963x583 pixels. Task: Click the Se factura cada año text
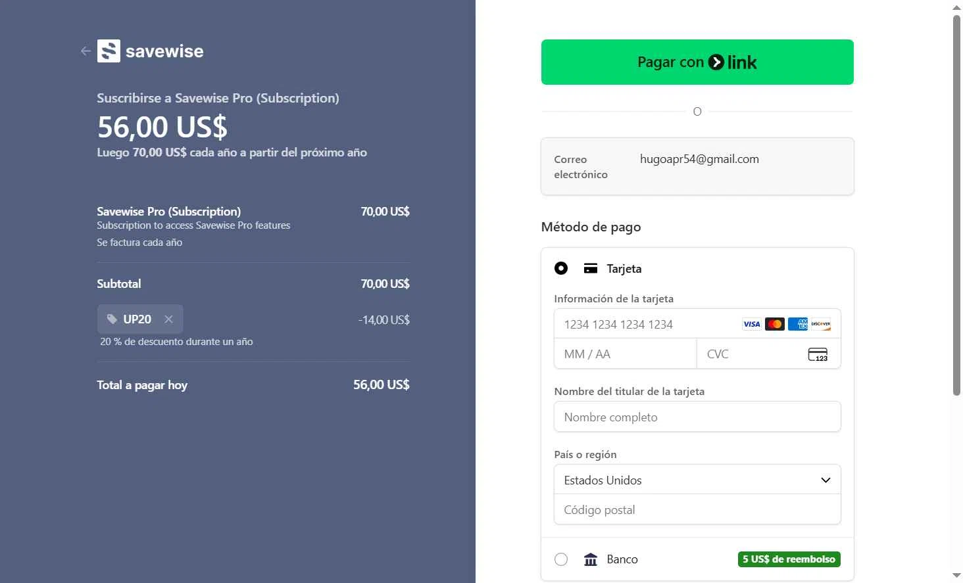tap(139, 243)
